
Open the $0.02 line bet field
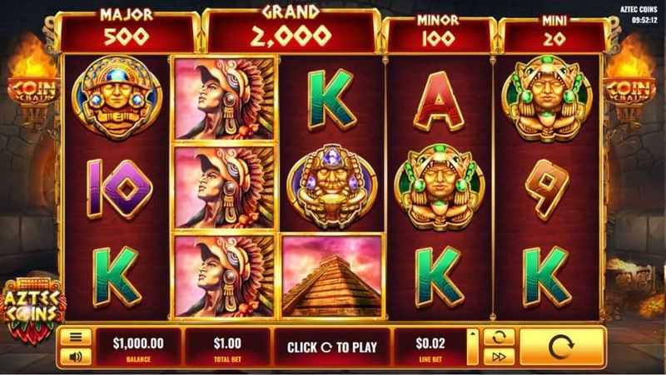point(430,348)
